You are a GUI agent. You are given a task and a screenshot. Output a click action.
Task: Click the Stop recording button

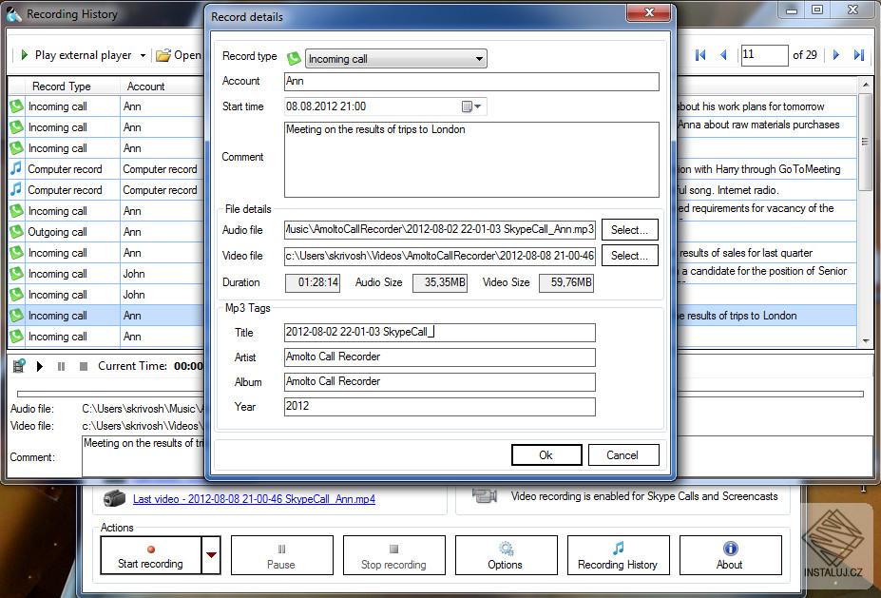[393, 555]
